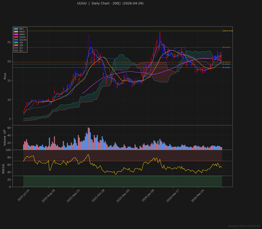Click the 20 tick on the RSI axis
262x229 pixels.
click(x=9, y=180)
